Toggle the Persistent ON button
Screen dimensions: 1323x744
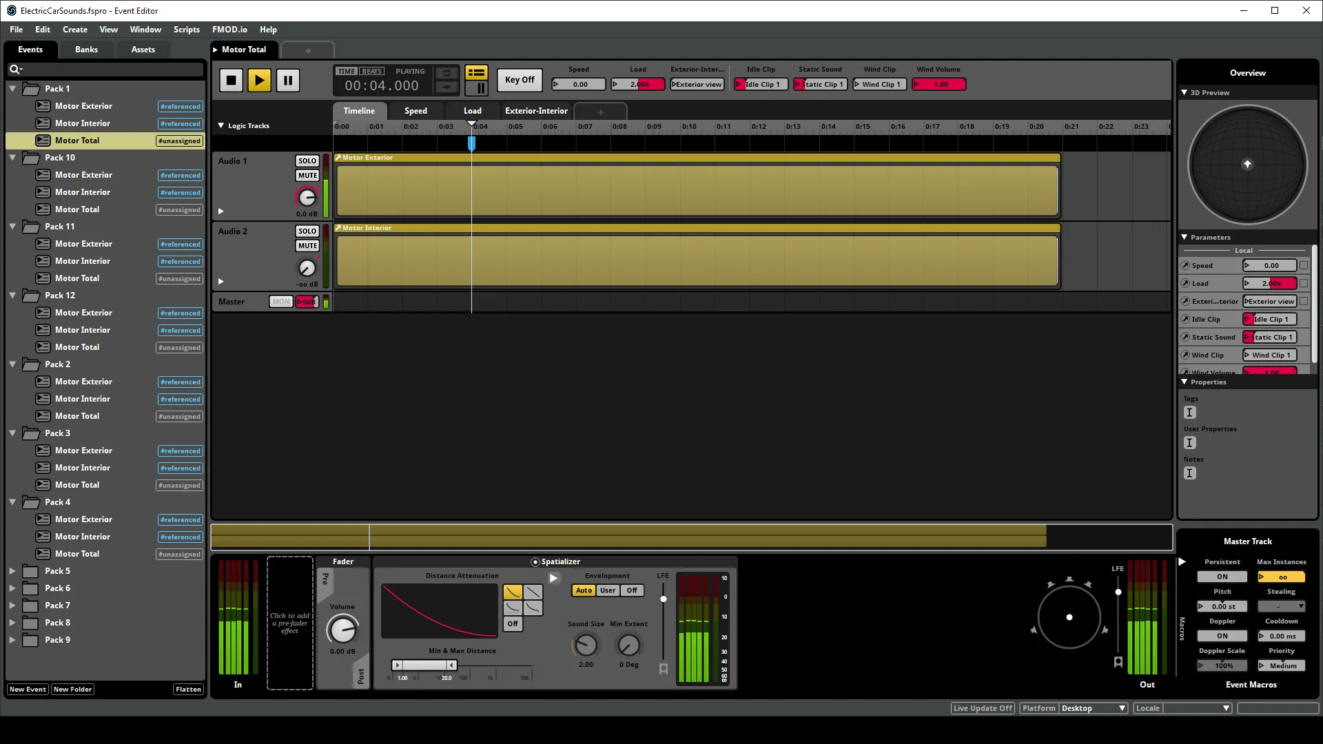pos(1222,577)
